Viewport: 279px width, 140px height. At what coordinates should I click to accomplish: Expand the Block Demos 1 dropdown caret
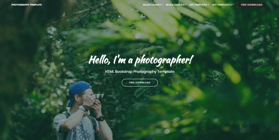click(x=162, y=5)
